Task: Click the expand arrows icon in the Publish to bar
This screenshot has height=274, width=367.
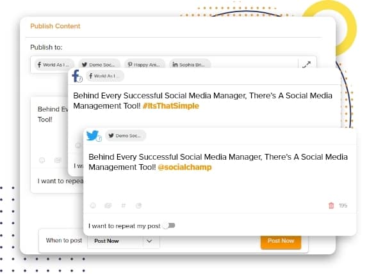Action: 306,65
